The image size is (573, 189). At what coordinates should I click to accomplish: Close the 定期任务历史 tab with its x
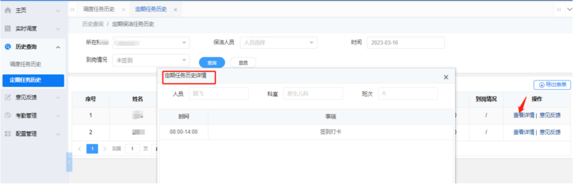coord(175,9)
